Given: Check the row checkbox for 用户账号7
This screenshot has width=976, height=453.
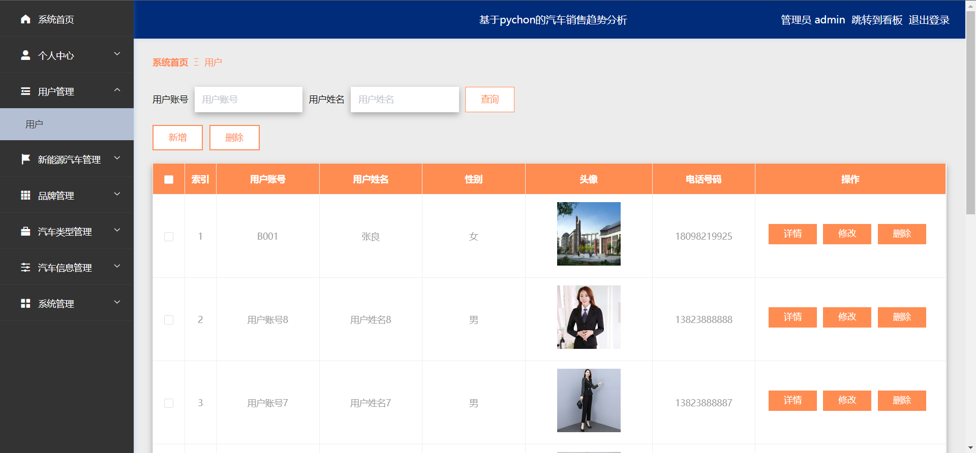Looking at the screenshot, I should (x=169, y=403).
